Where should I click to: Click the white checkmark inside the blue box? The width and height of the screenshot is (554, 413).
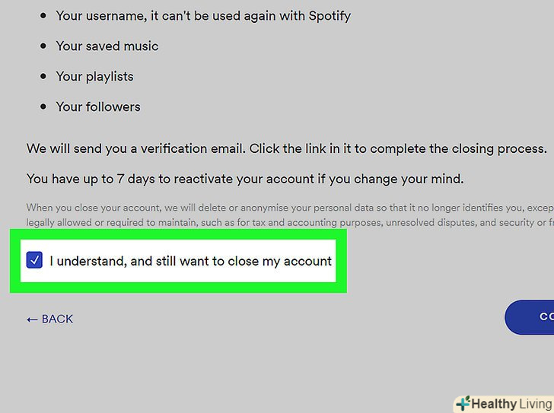pyautogui.click(x=34, y=261)
